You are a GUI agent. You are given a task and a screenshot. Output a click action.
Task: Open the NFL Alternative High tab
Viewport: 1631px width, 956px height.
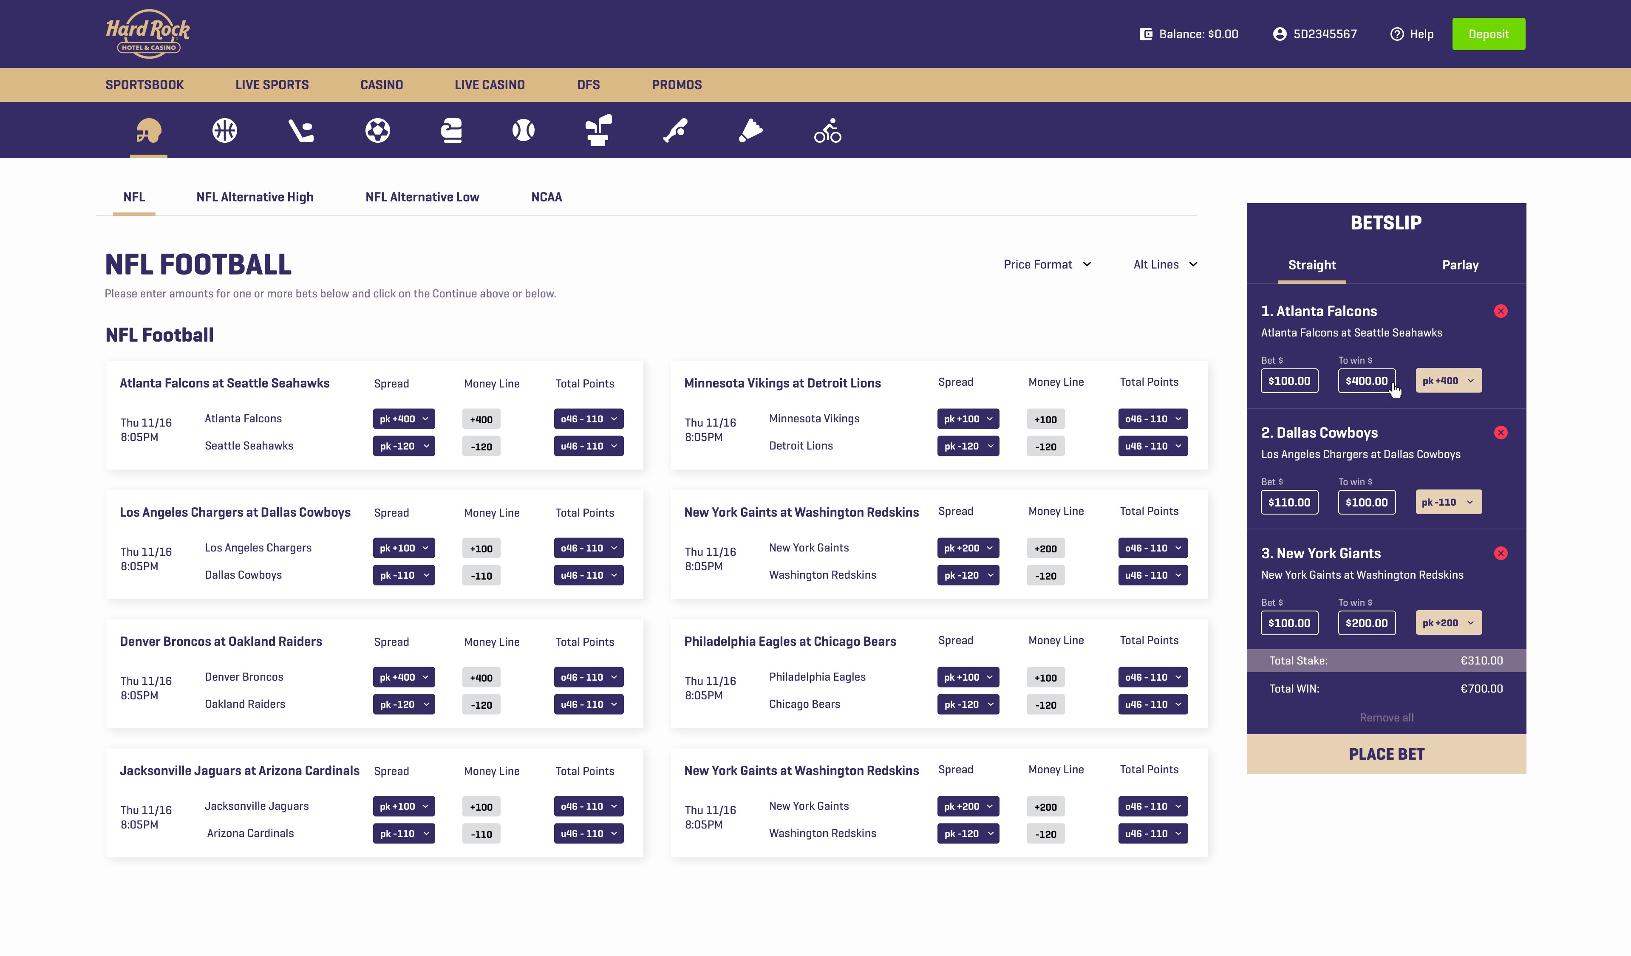coord(255,197)
